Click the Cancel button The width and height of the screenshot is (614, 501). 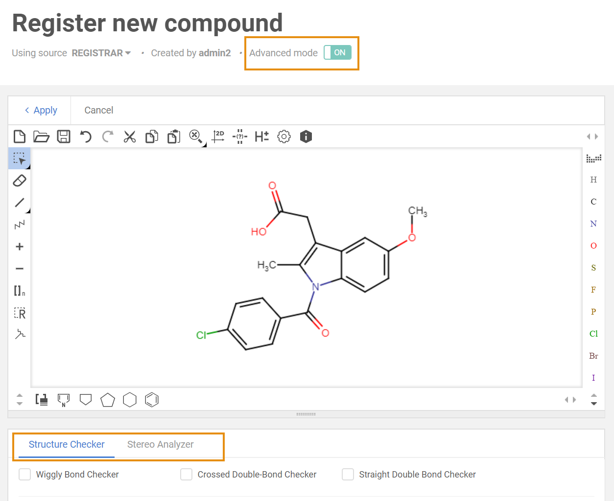(98, 110)
